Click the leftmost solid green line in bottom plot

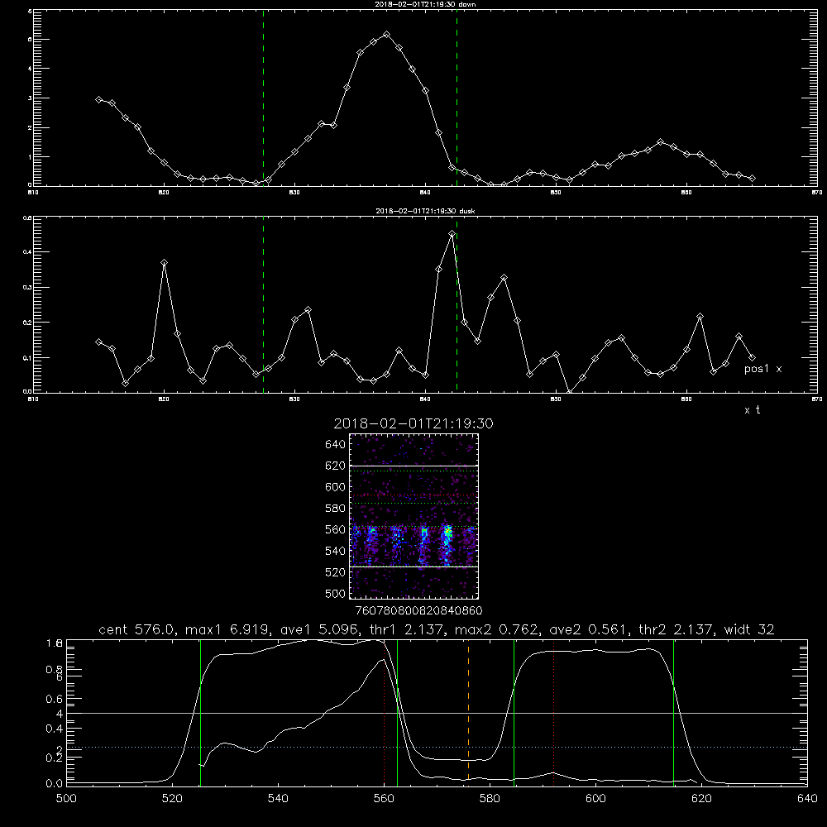[200, 712]
